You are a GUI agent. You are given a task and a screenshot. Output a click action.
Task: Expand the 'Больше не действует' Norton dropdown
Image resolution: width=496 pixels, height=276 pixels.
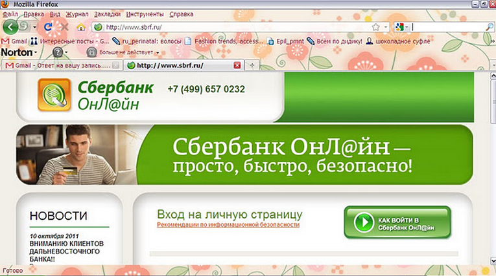(x=128, y=52)
